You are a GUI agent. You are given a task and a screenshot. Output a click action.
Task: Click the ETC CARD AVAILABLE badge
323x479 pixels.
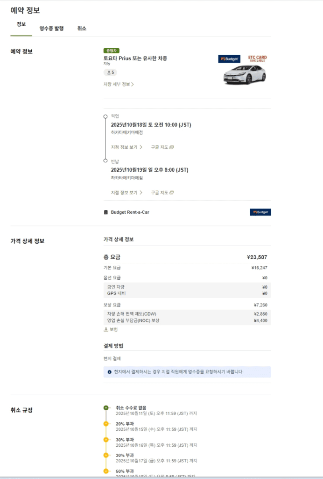258,59
